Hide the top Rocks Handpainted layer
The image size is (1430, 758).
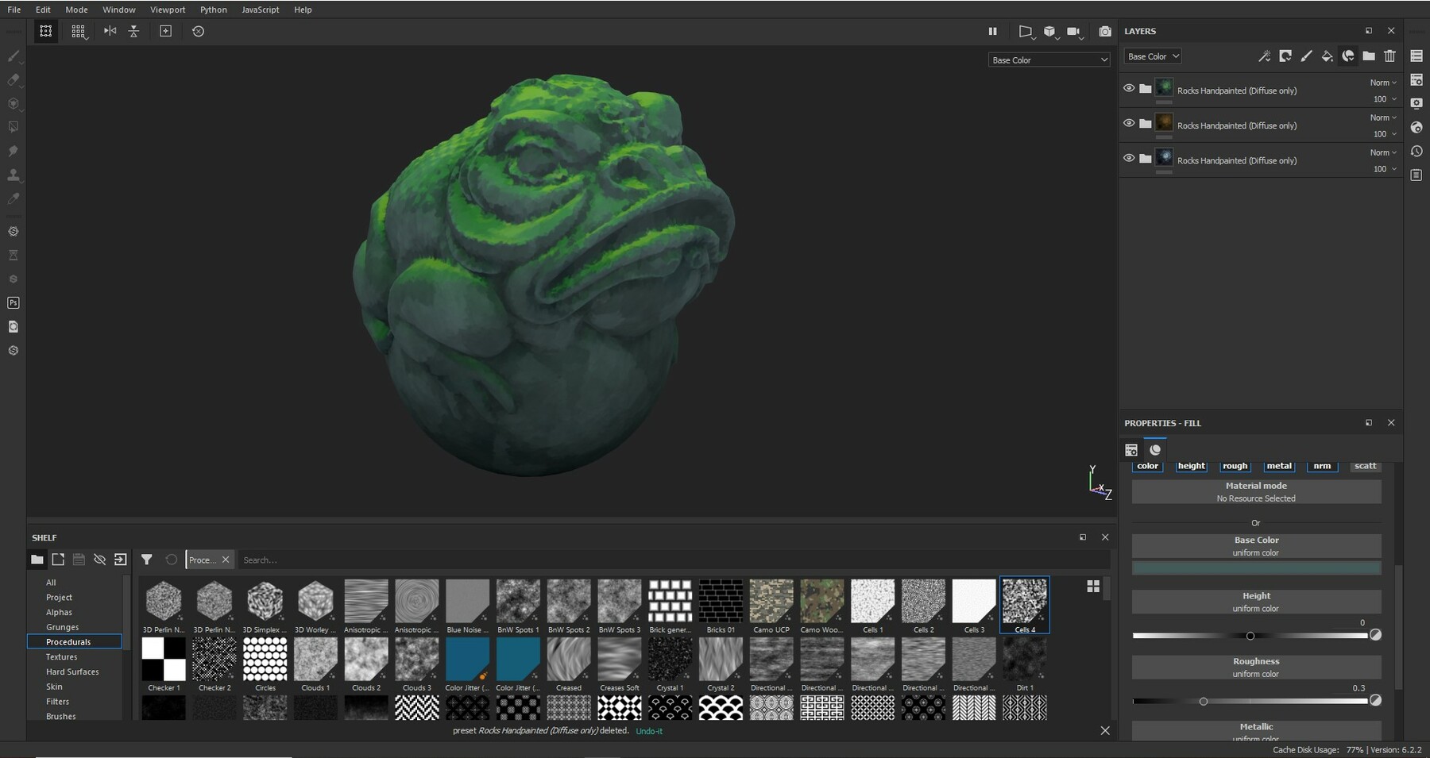click(1130, 88)
